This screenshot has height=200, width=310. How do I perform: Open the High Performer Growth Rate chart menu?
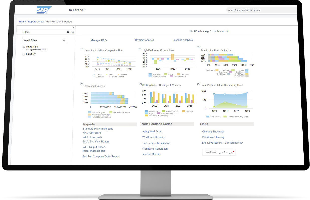pos(140,49)
